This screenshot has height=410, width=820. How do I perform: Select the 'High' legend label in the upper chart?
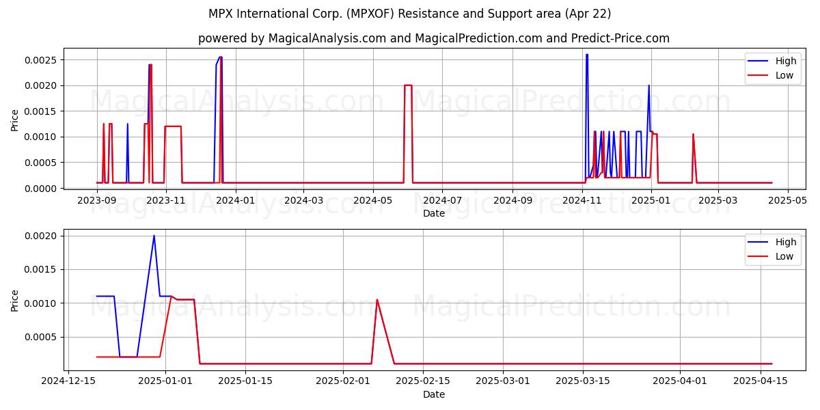point(786,61)
